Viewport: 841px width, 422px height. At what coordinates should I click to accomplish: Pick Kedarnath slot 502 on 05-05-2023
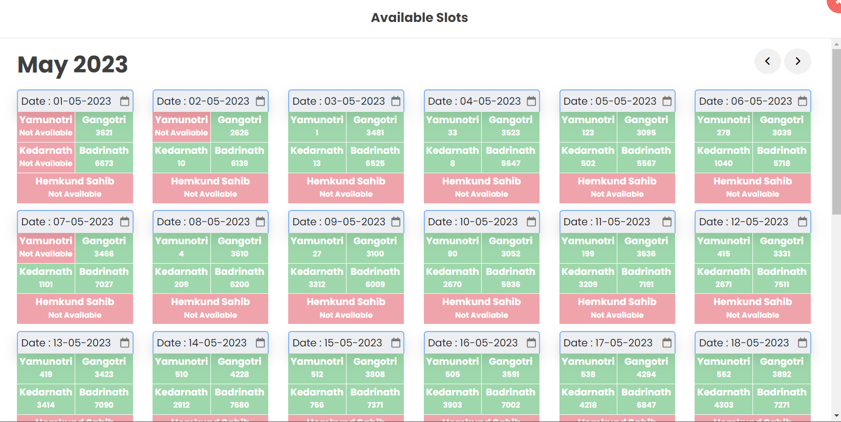click(588, 157)
